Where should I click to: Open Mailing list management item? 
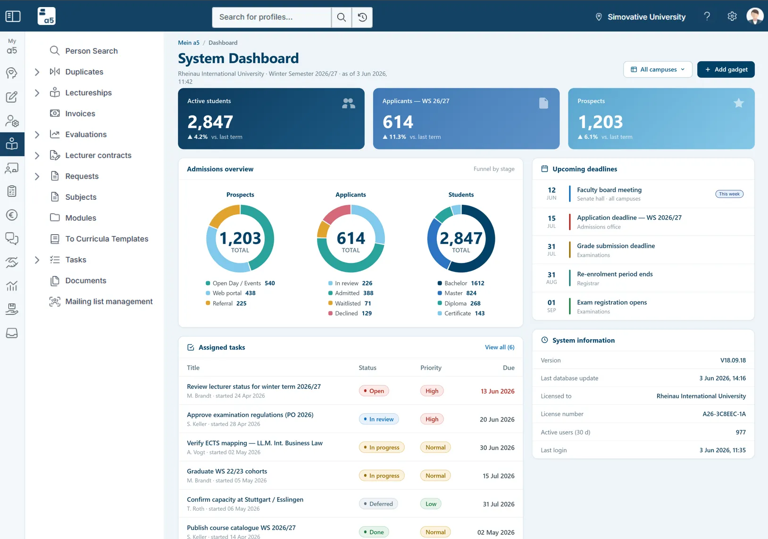click(101, 302)
